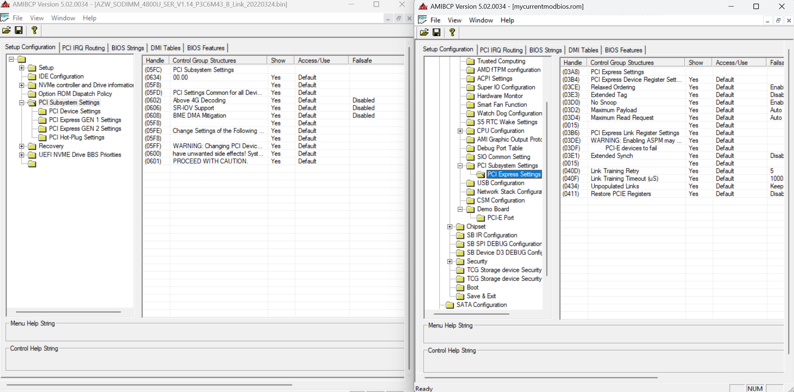Click the folder icon of Boot

pos(460,288)
